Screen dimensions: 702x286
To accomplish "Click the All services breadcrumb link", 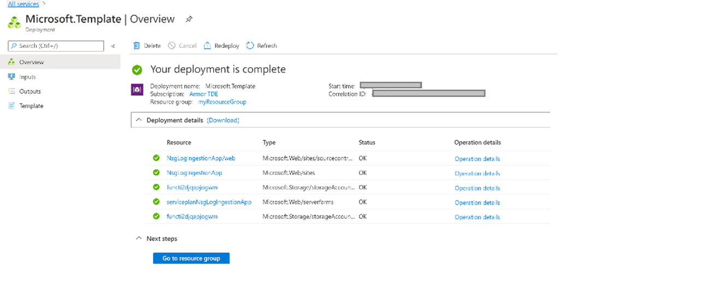I will click(23, 4).
